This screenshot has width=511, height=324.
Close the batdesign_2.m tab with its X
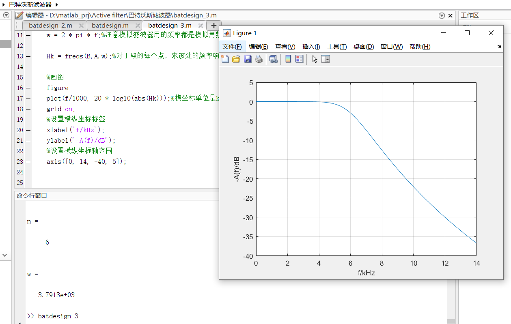[81, 26]
